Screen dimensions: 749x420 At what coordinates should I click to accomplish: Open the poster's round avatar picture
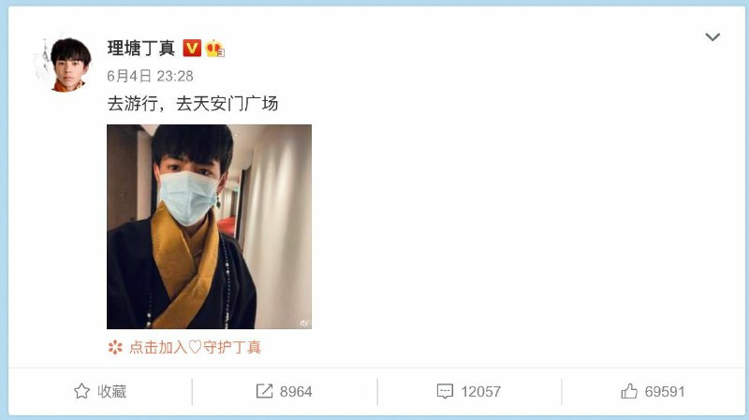click(66, 65)
